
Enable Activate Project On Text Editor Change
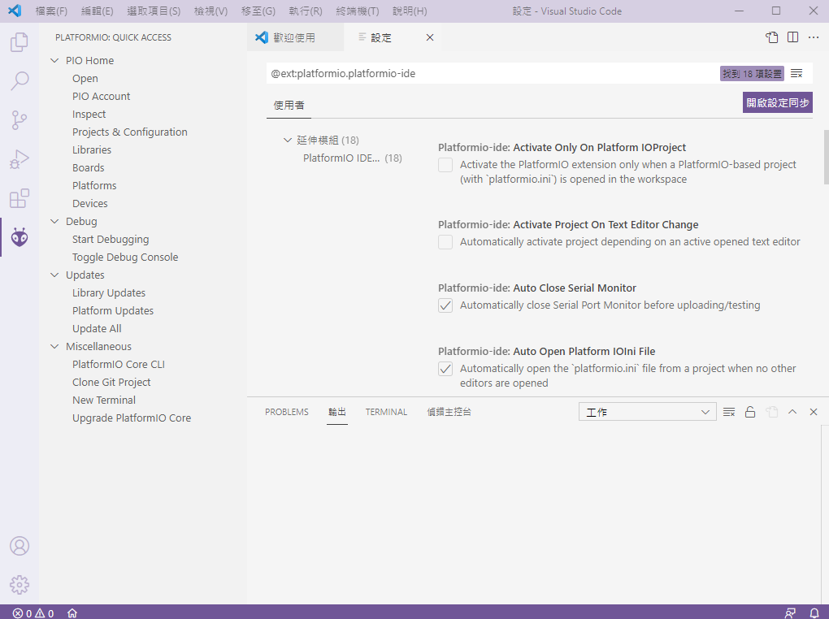pos(445,242)
